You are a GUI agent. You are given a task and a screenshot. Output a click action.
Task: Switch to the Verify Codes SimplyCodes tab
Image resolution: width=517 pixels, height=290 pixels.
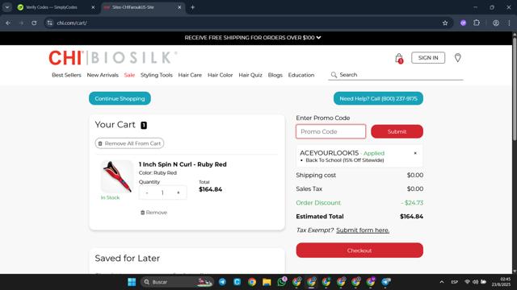pyautogui.click(x=51, y=7)
